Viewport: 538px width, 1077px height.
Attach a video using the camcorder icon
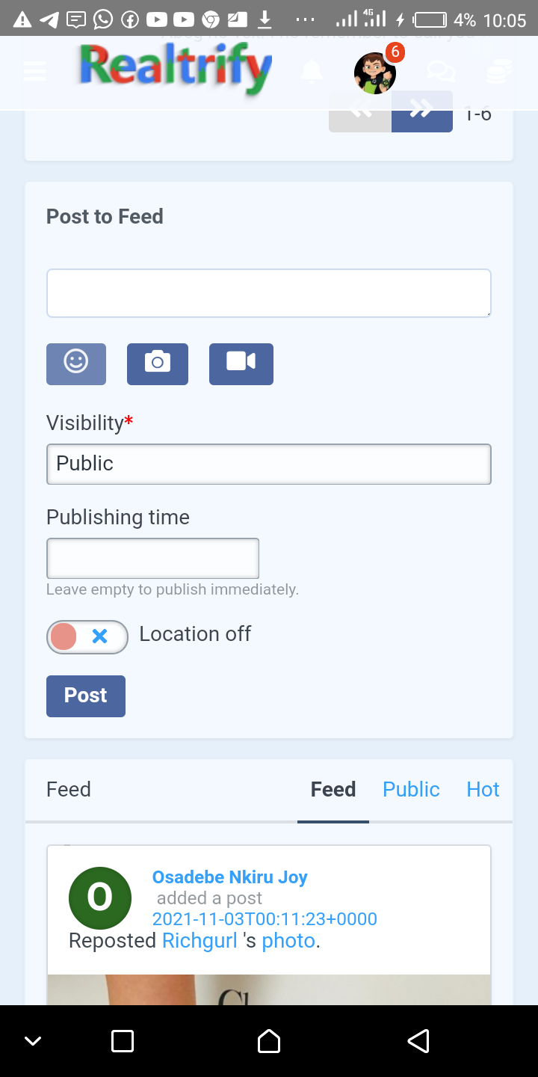[241, 364]
